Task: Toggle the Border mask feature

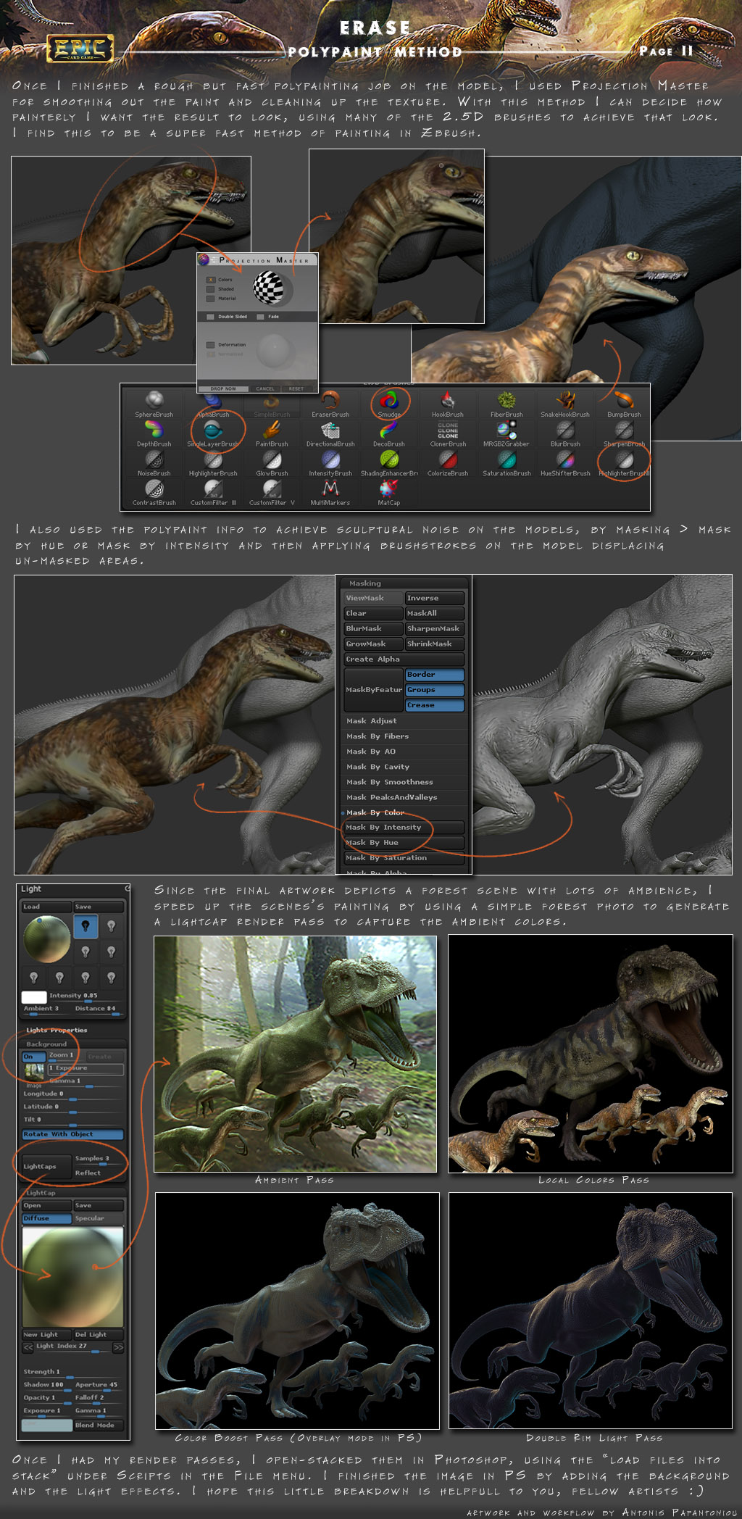Action: pos(434,675)
